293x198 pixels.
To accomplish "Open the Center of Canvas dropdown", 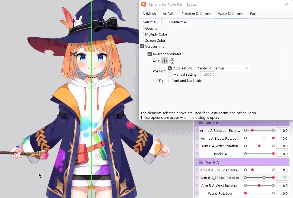I will 222,68.
